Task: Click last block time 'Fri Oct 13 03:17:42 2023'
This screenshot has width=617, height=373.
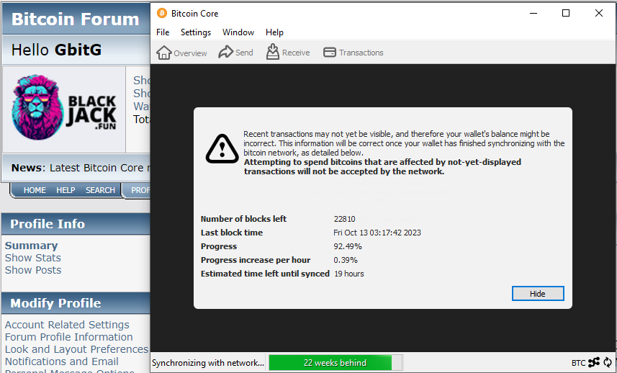Action: pos(377,233)
